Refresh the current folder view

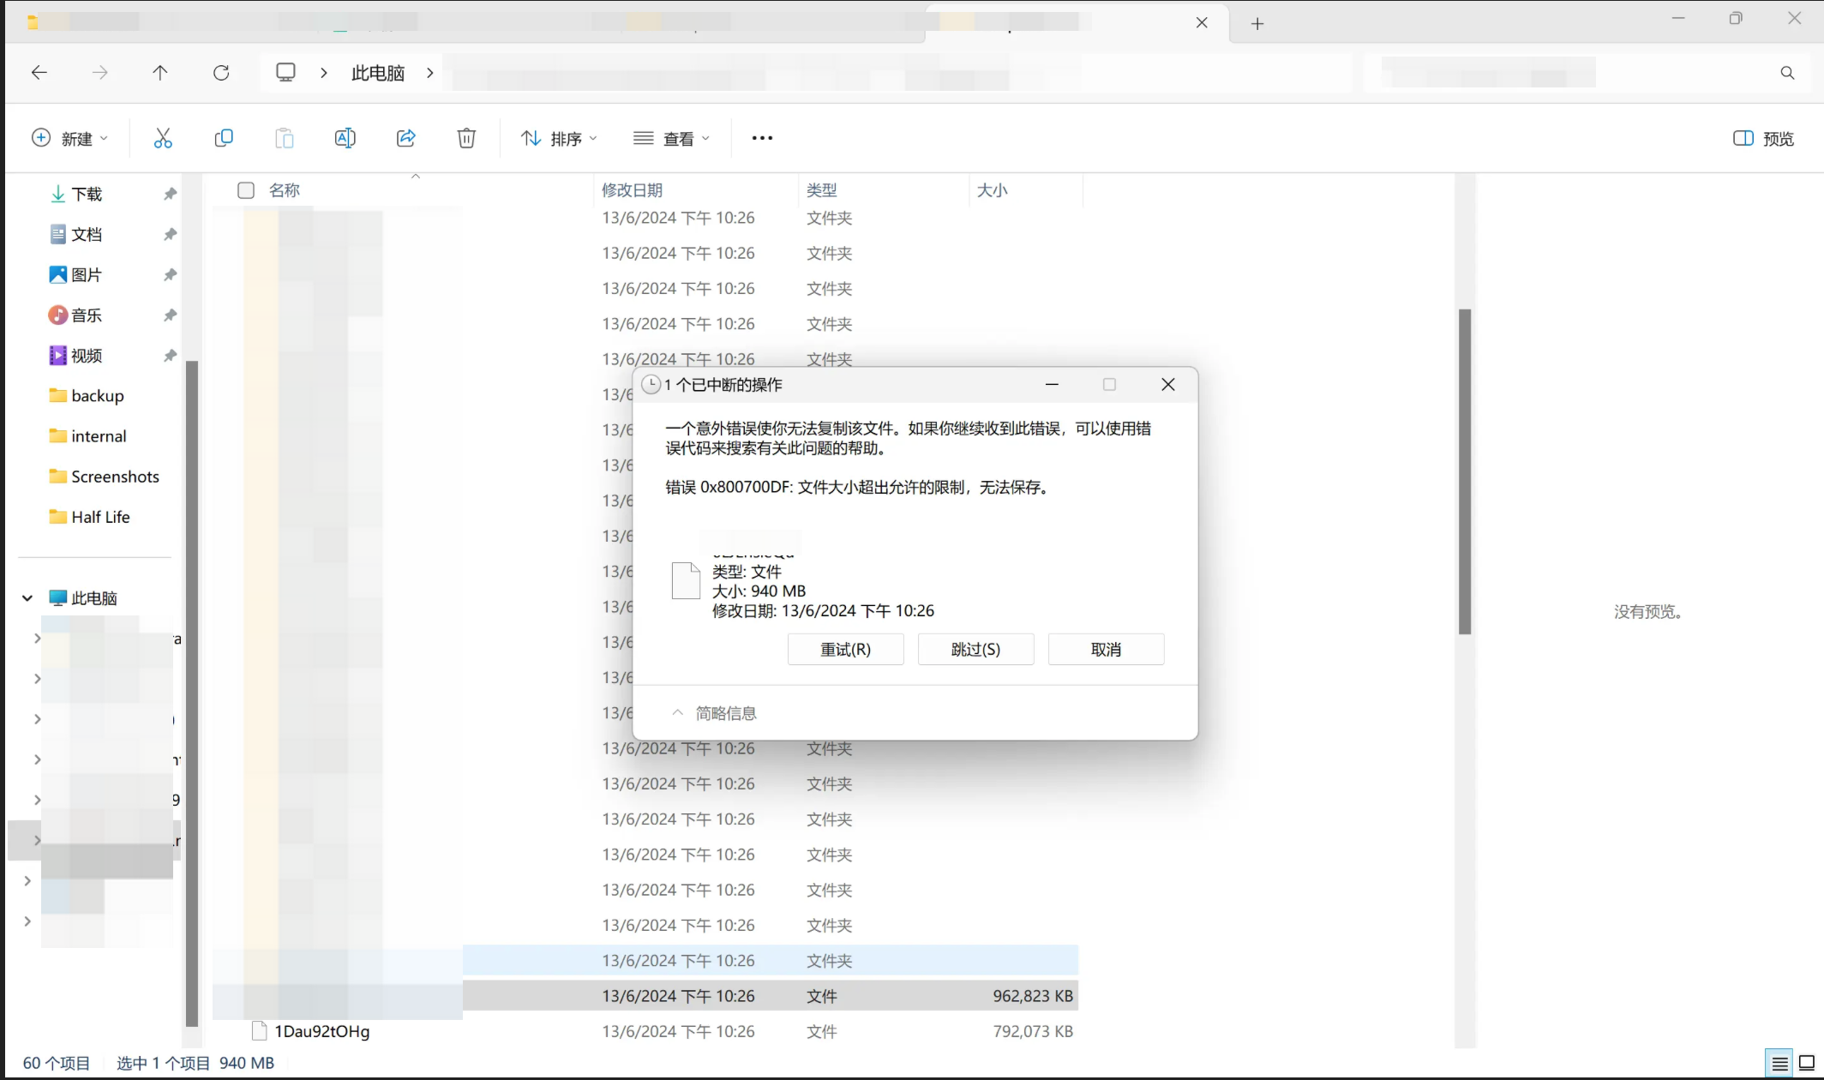point(221,72)
